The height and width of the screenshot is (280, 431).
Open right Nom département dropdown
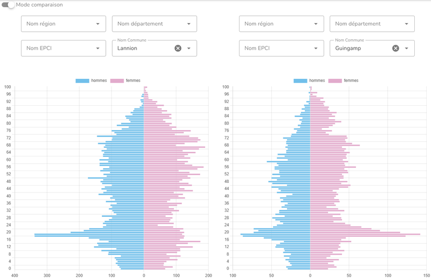pyautogui.click(x=372, y=24)
